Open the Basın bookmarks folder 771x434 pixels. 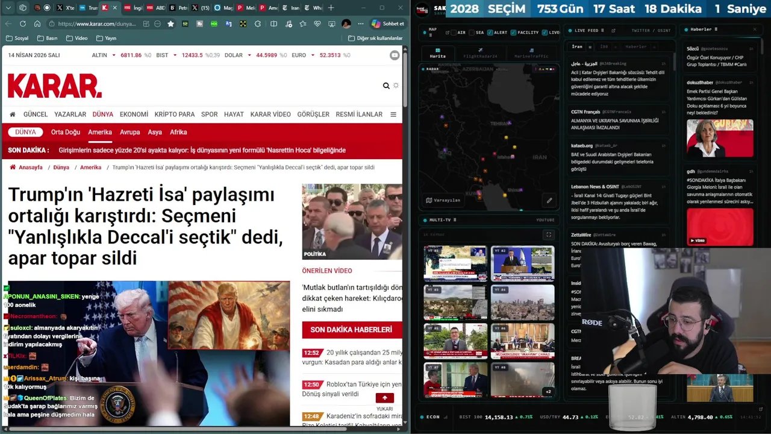[x=48, y=38]
